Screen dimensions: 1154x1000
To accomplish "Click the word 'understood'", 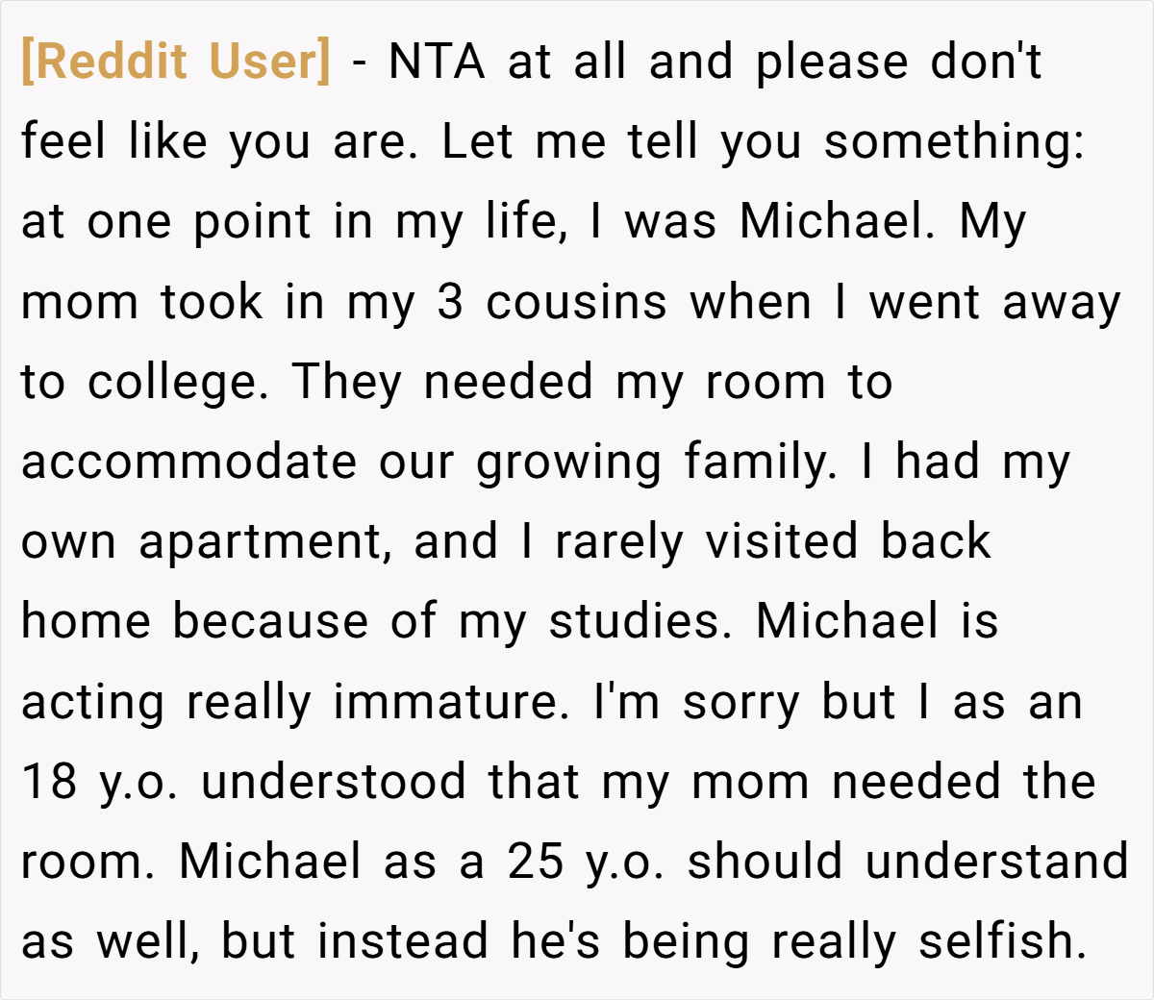I will pos(334,782).
